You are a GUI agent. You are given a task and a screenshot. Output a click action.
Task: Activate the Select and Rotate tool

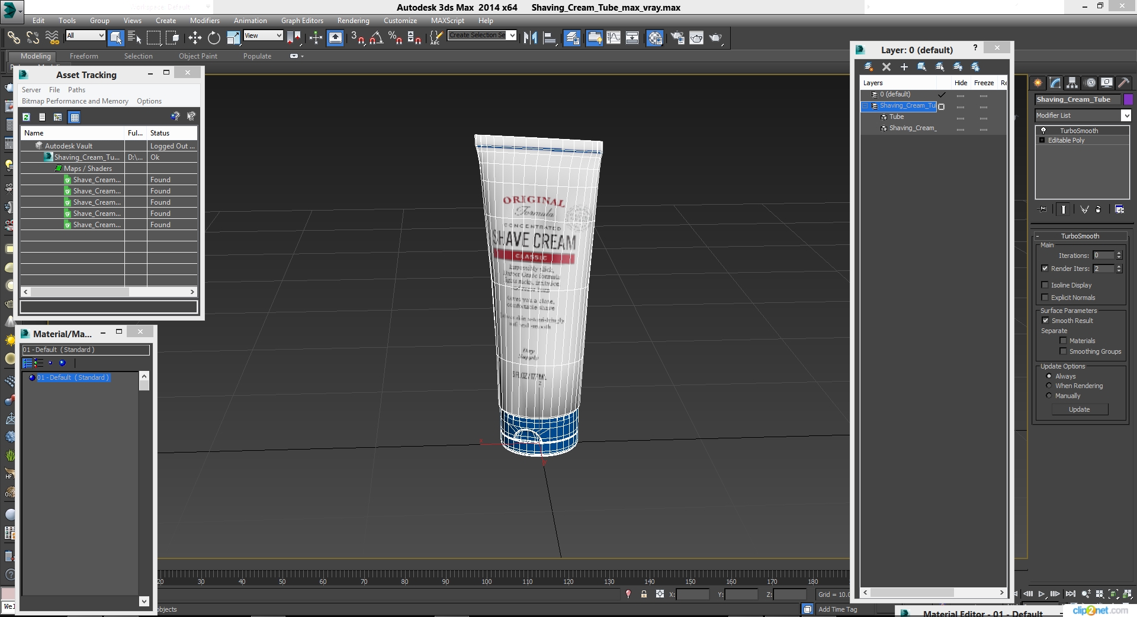coord(214,38)
